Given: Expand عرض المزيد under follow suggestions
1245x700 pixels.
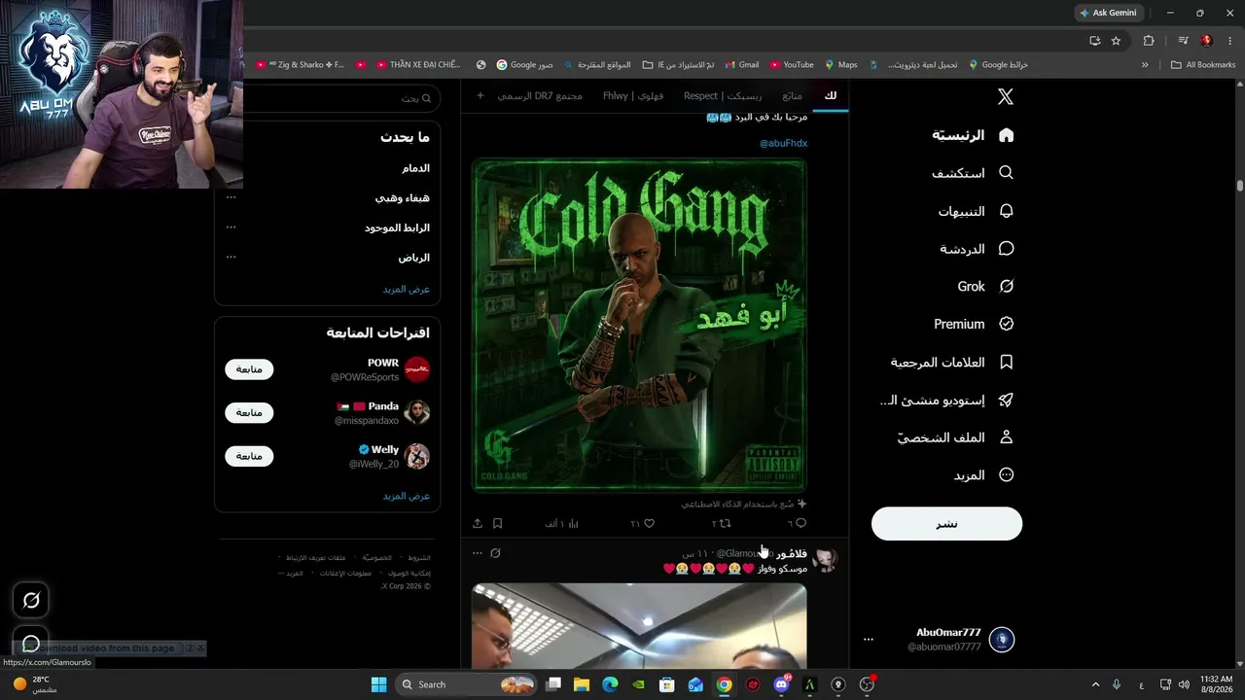Looking at the screenshot, I should [x=406, y=496].
